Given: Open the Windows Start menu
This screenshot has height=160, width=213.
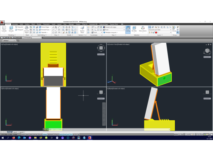Looking at the screenshot, I should click(x=2, y=138).
